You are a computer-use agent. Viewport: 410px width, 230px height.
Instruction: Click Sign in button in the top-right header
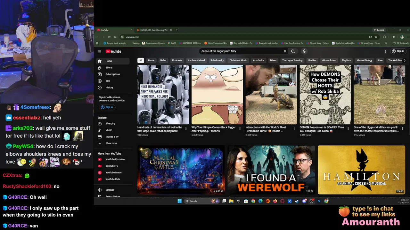tap(398, 51)
